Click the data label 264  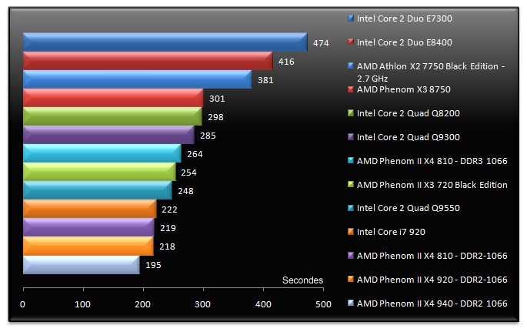coord(195,154)
